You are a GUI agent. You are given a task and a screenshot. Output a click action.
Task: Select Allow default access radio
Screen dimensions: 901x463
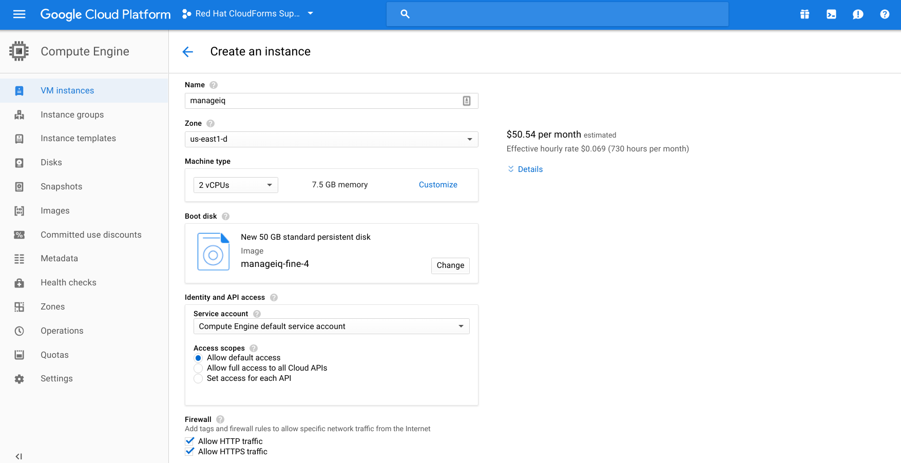tap(198, 358)
